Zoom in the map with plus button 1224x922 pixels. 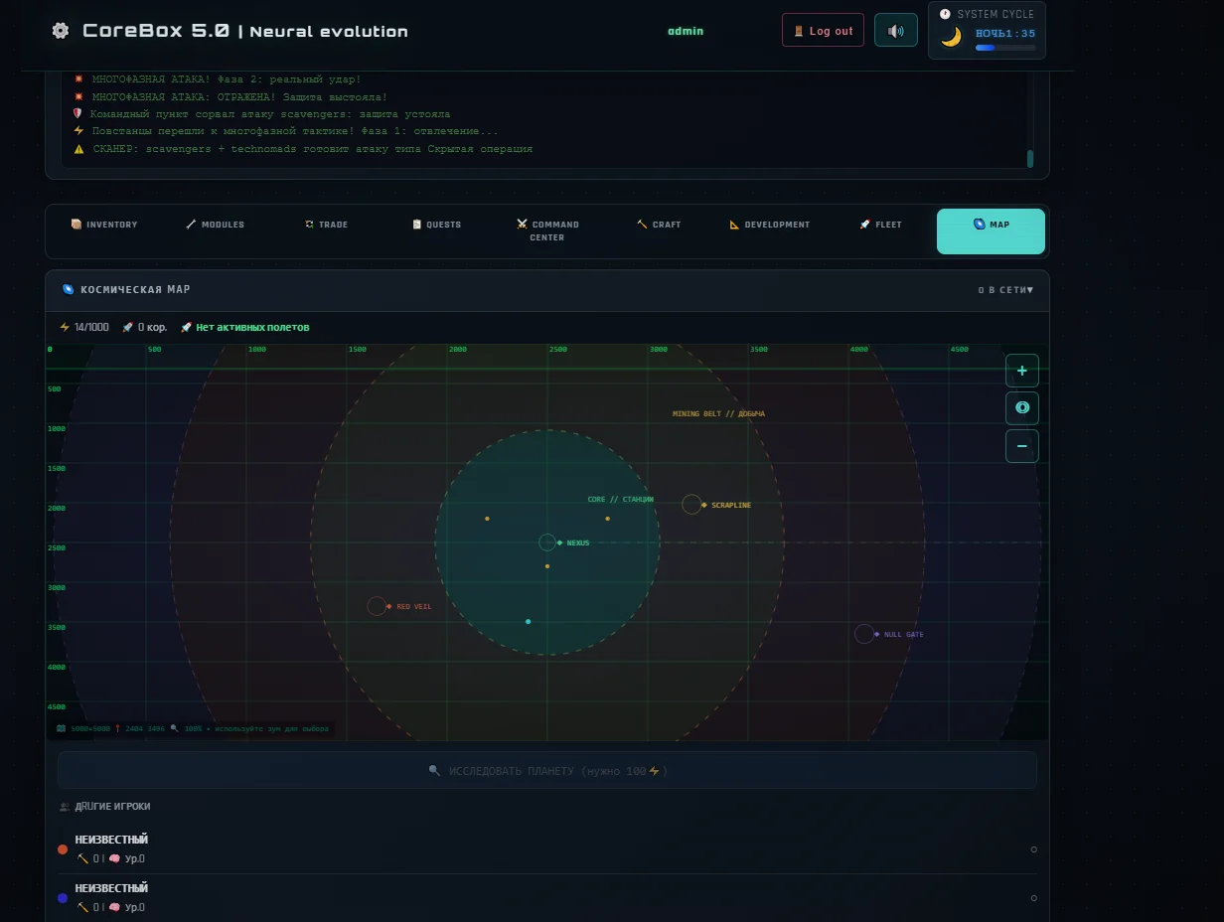(x=1022, y=371)
